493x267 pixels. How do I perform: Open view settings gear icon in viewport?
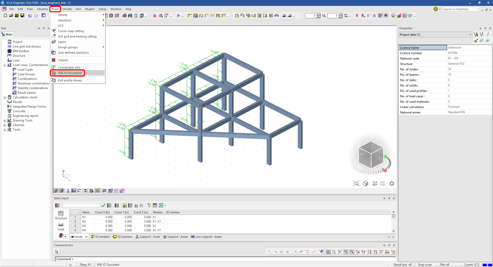(x=392, y=184)
